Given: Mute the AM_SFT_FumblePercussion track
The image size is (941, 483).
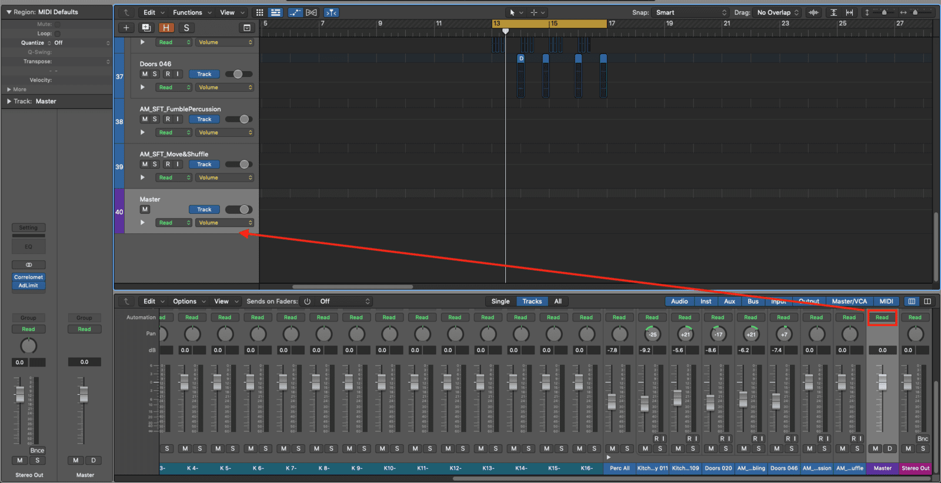Looking at the screenshot, I should (x=145, y=119).
